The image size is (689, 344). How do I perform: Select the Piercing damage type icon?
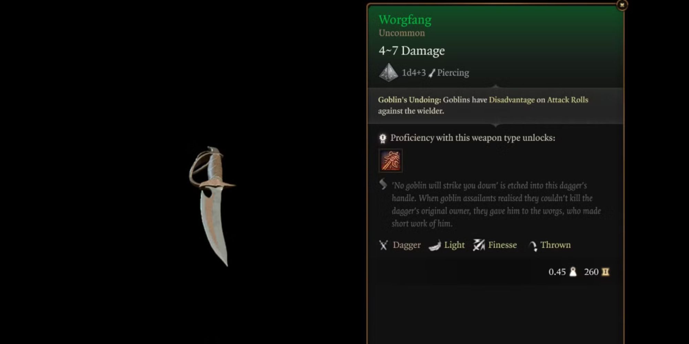click(432, 73)
